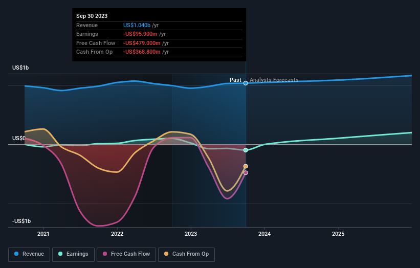Viewport: 420px width, 268px height.
Task: Click the 2024 x-axis label
Action: [264, 234]
